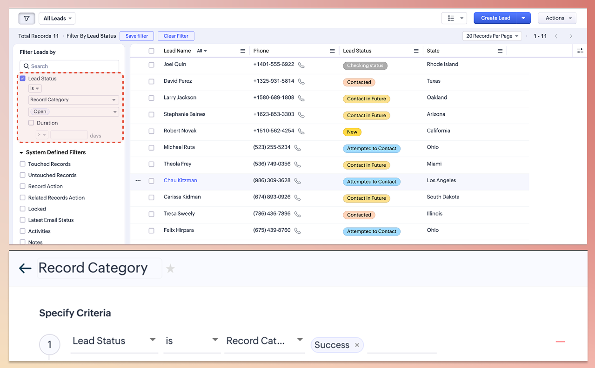
Task: Collapse the System Defined Filters section
Action: (21, 153)
